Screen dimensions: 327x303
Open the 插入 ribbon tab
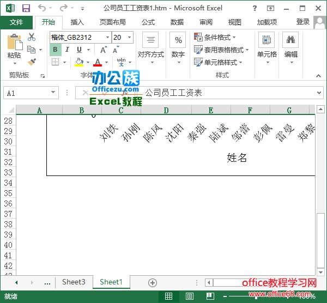click(77, 22)
